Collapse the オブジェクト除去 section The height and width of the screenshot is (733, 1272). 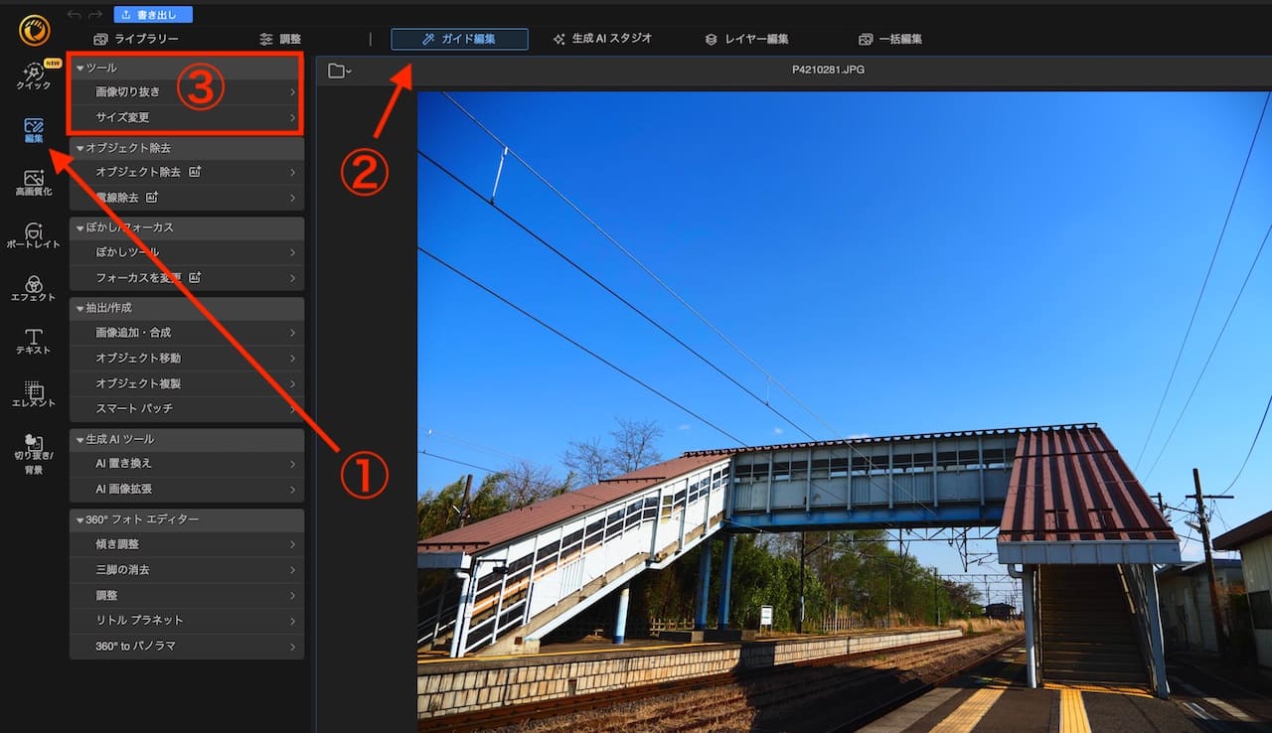pyautogui.click(x=81, y=147)
